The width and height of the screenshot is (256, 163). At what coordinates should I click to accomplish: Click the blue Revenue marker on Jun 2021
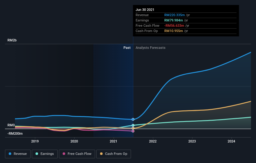133,119
